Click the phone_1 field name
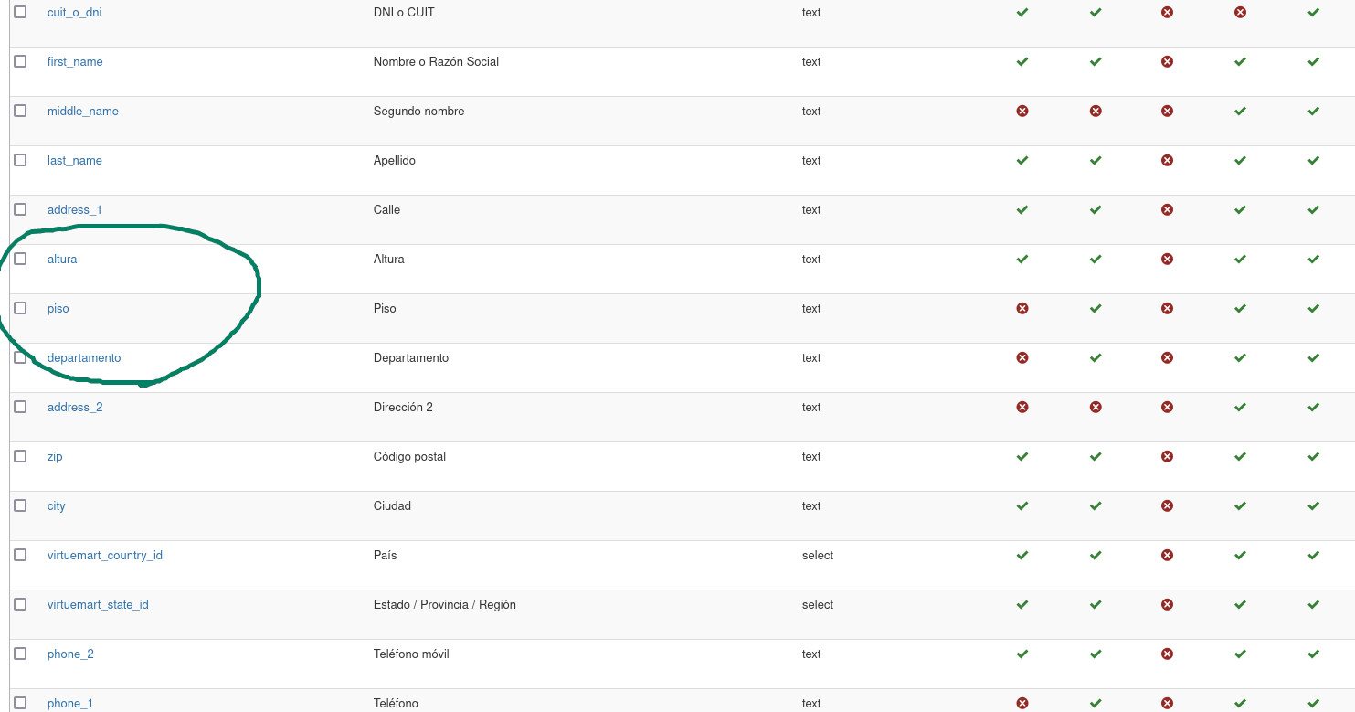Screen dimensions: 1355x712 [x=70, y=703]
